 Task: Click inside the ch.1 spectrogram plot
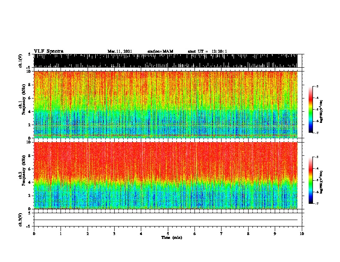click(x=166, y=104)
